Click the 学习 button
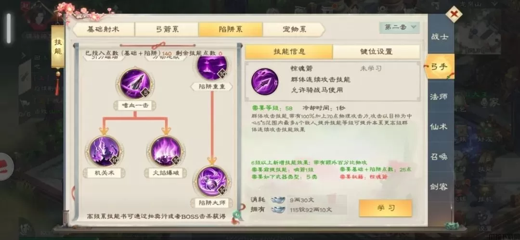The height and width of the screenshot is (240, 520). 385,208
